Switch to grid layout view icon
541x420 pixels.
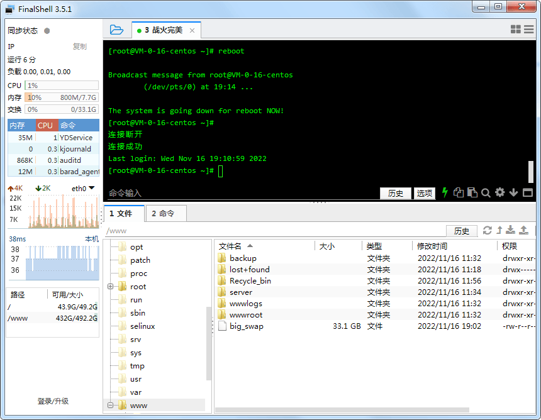515,30
